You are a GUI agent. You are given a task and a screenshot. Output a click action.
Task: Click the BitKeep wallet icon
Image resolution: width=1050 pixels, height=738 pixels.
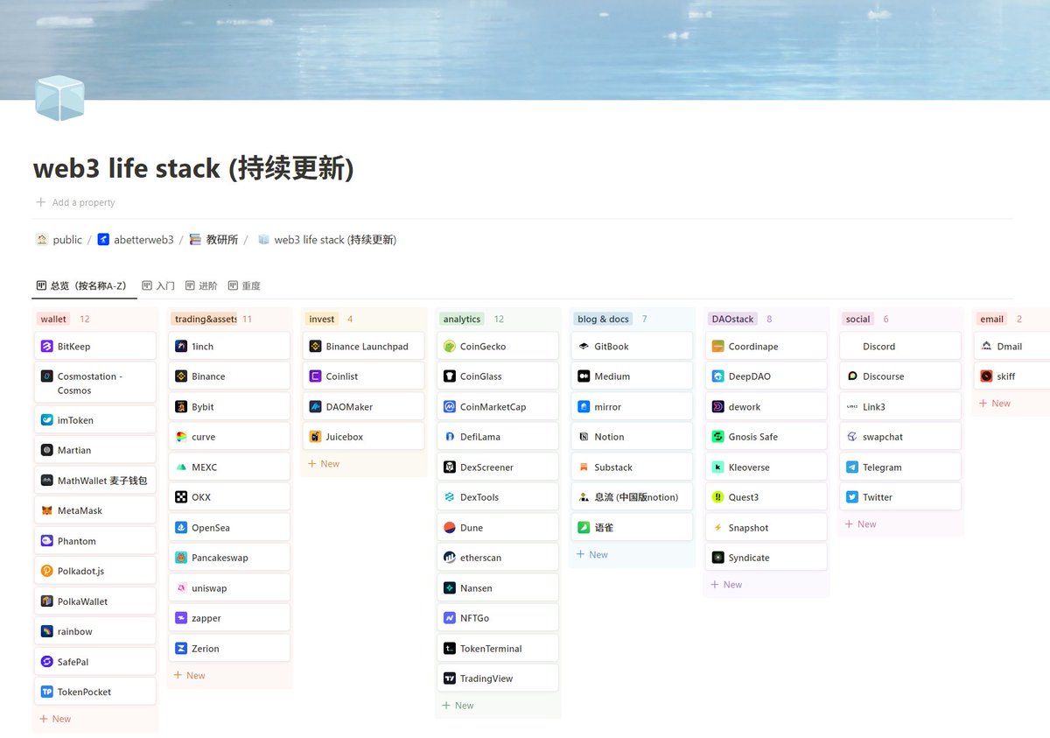pos(47,347)
